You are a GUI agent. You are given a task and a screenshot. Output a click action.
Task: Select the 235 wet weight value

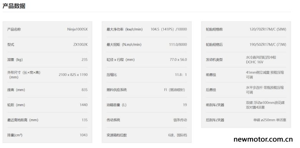coord(85,60)
